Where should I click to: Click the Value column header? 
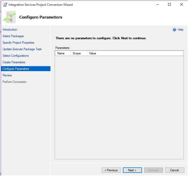pos(134,53)
